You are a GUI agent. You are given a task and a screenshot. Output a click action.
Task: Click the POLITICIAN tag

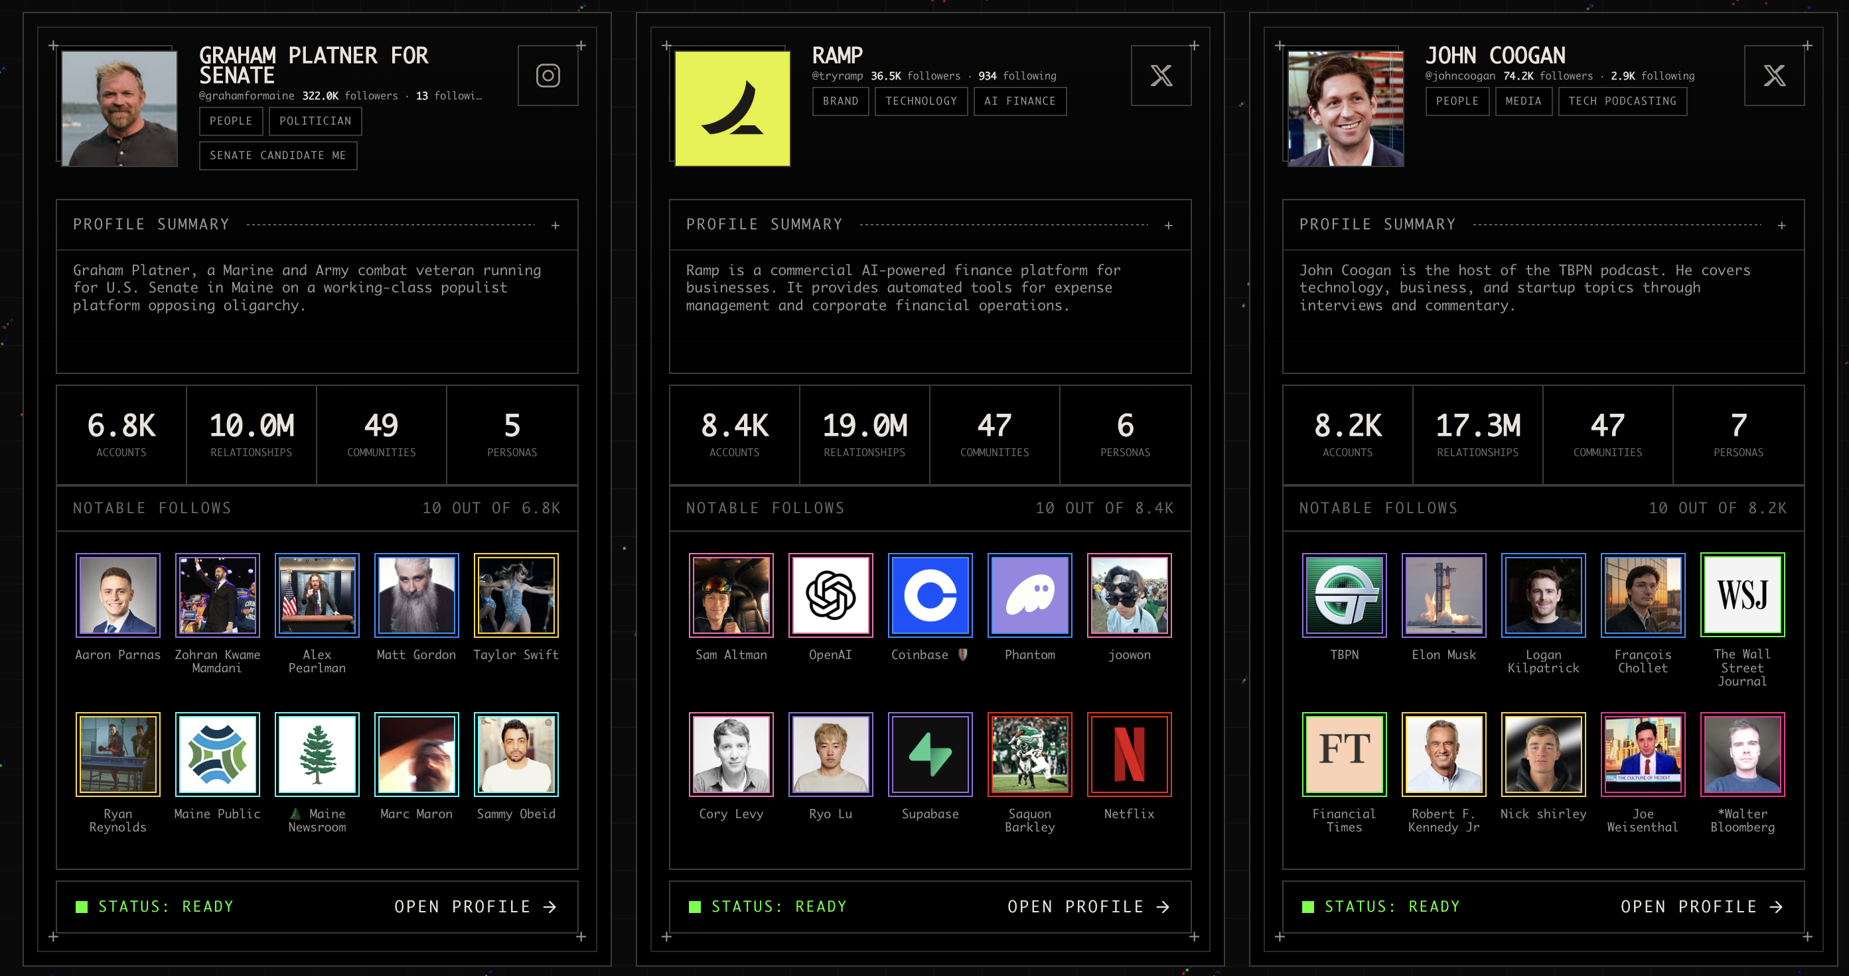[315, 121]
